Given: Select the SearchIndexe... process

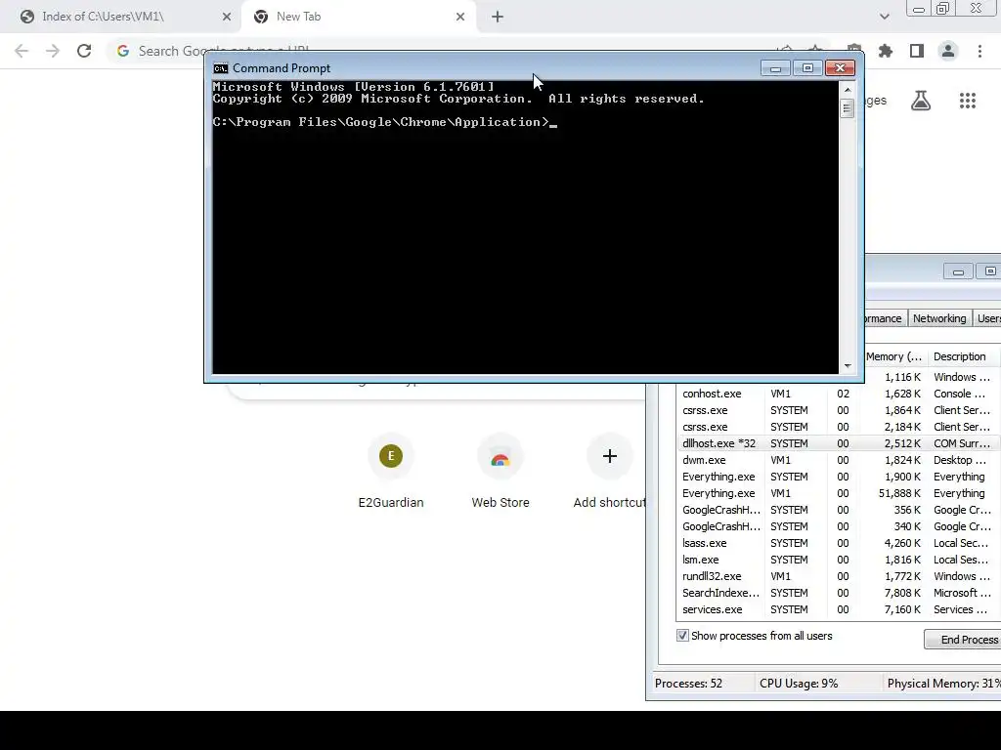Looking at the screenshot, I should 838,593.
